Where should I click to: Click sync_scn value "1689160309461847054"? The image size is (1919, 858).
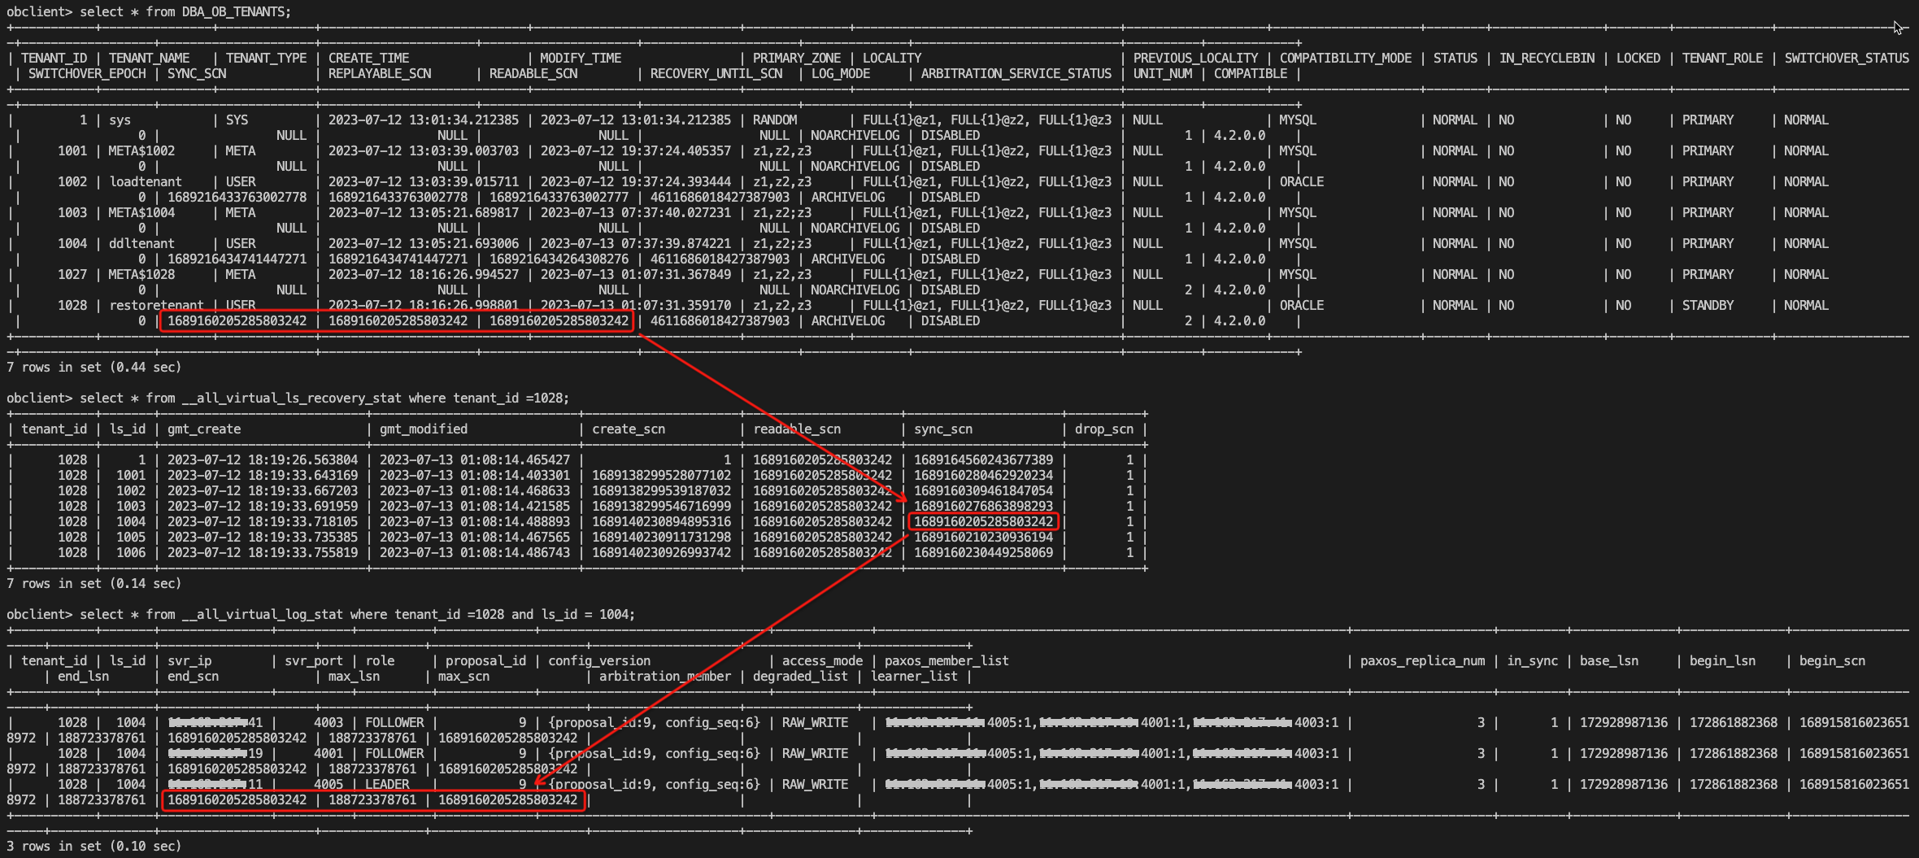click(983, 490)
